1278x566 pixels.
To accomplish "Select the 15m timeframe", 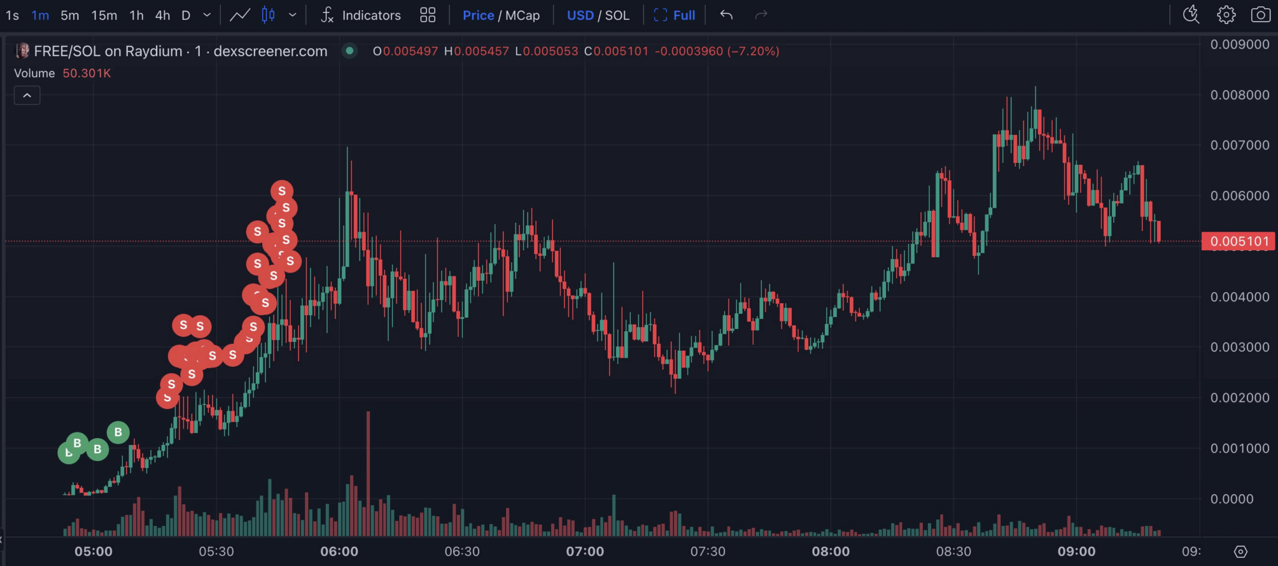I will point(104,15).
